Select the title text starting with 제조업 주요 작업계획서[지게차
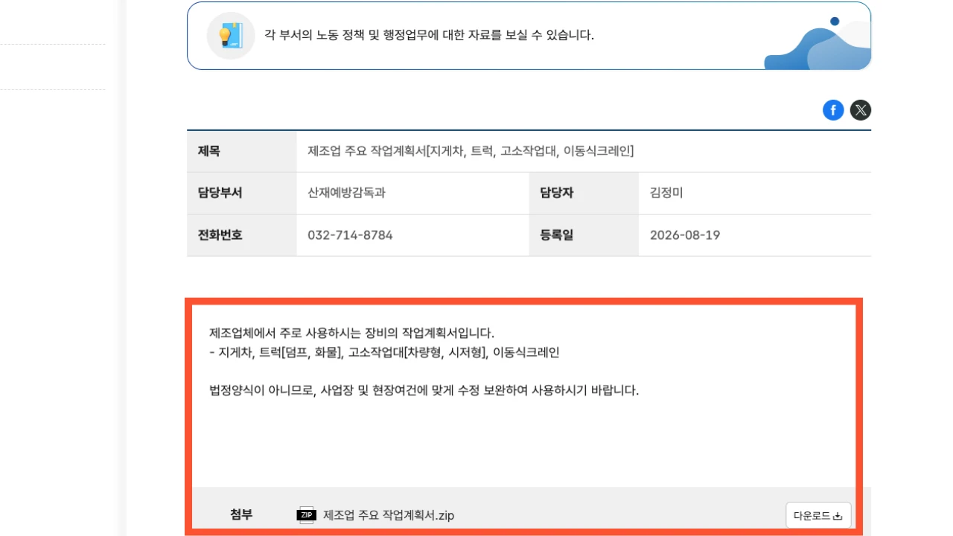This screenshot has width=953, height=536. coord(471,151)
